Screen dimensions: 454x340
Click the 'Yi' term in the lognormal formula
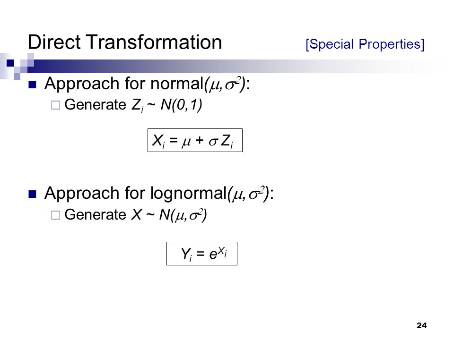[x=186, y=255]
